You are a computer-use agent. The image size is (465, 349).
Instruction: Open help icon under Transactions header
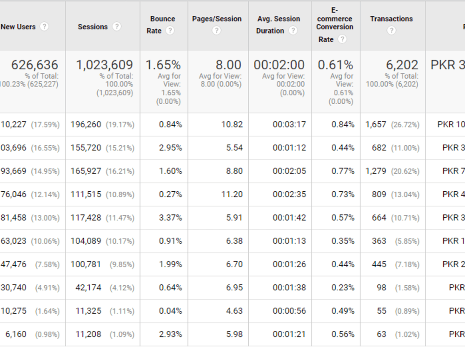click(x=391, y=31)
